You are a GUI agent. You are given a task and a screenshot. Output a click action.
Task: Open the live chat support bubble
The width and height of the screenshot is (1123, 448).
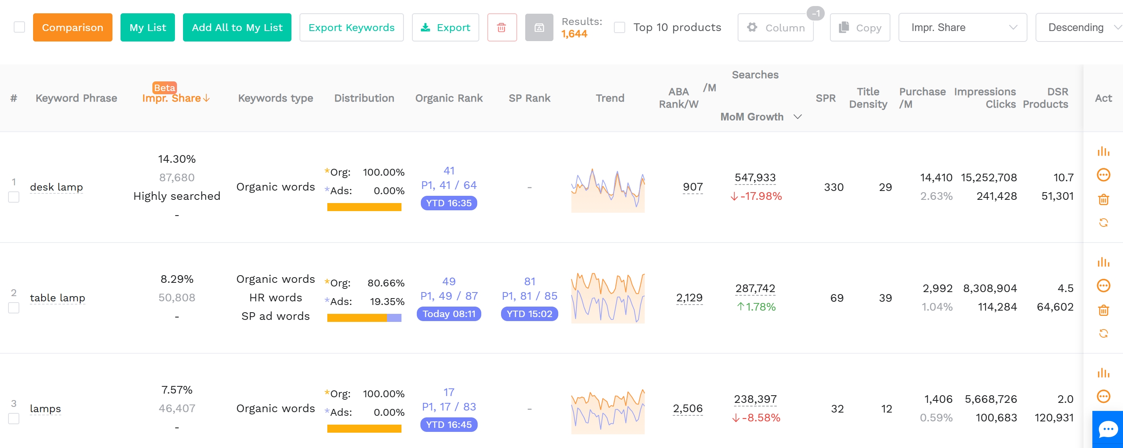(x=1107, y=429)
